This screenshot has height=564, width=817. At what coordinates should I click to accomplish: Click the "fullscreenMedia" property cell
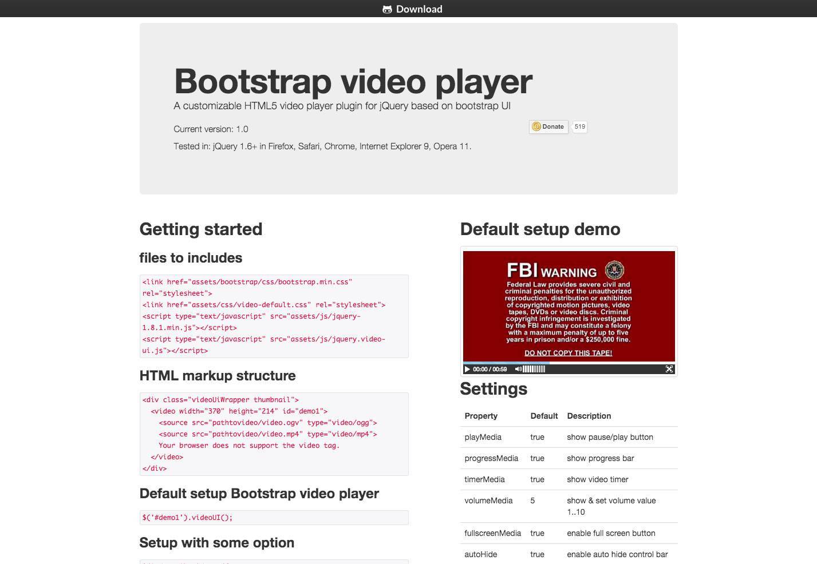(x=493, y=533)
